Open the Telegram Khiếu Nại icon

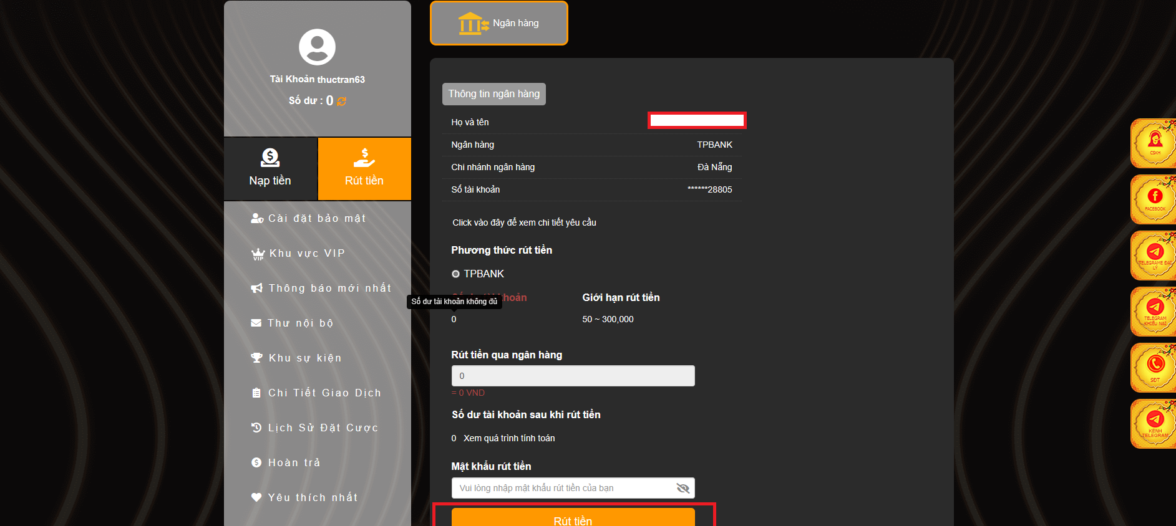click(1154, 312)
